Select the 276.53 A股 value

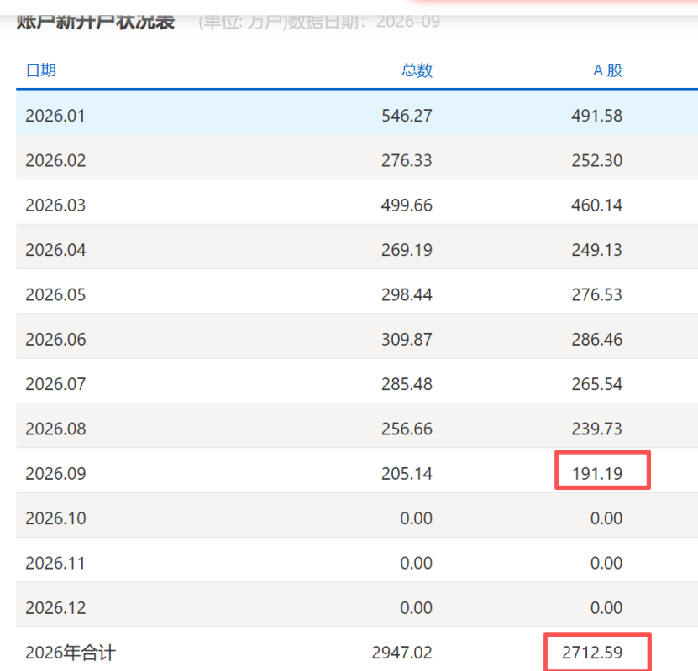click(x=597, y=295)
